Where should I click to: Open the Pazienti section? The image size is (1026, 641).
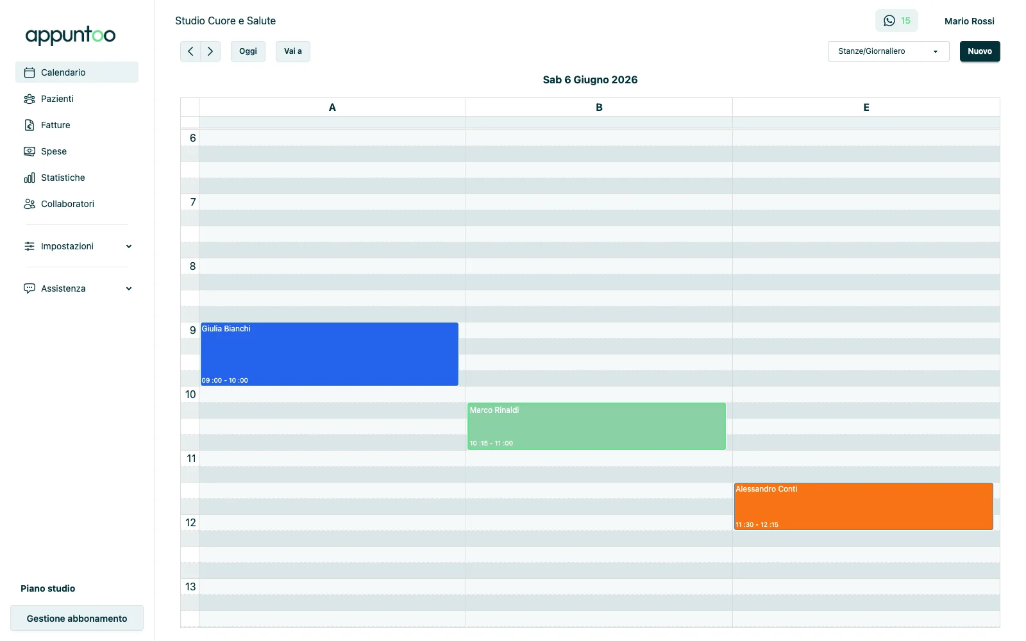tap(77, 99)
